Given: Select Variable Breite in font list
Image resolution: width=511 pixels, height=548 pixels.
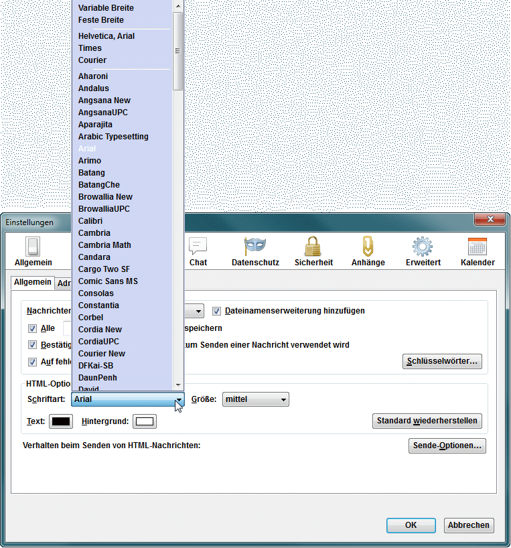Looking at the screenshot, I should 122,7.
